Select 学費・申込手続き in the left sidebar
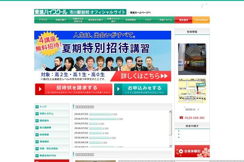The height and width of the screenshot is (162, 244). (52, 149)
